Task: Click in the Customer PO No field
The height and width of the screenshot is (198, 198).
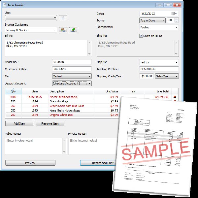Action: point(72,69)
